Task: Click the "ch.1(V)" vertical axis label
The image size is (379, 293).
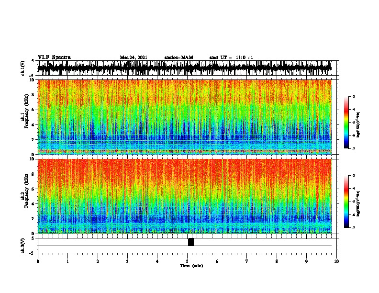Action: 23,68
